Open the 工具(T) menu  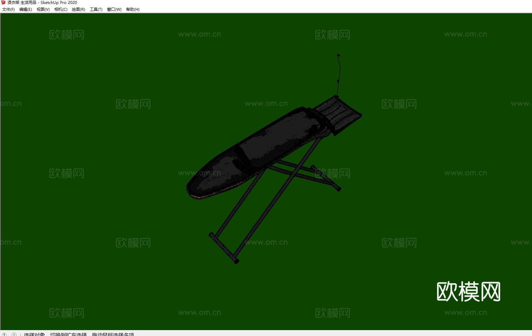click(96, 10)
